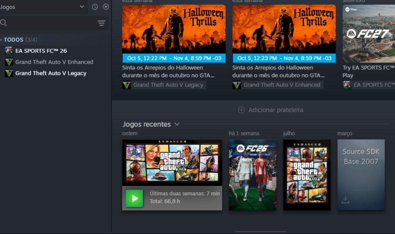This screenshot has width=395, height=234.
Task: Open the FC27 EA Play news thumbnail
Action: pyautogui.click(x=369, y=34)
